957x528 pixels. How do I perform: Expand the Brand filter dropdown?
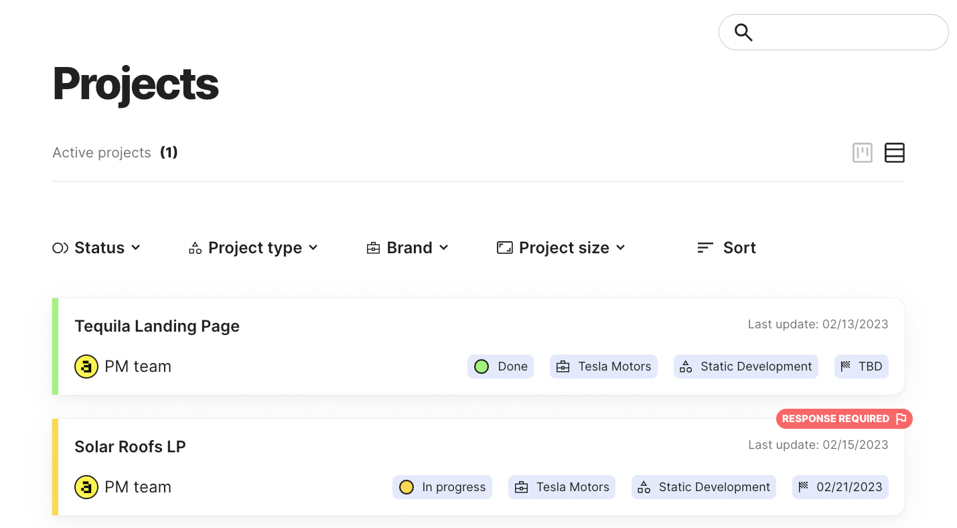point(407,248)
